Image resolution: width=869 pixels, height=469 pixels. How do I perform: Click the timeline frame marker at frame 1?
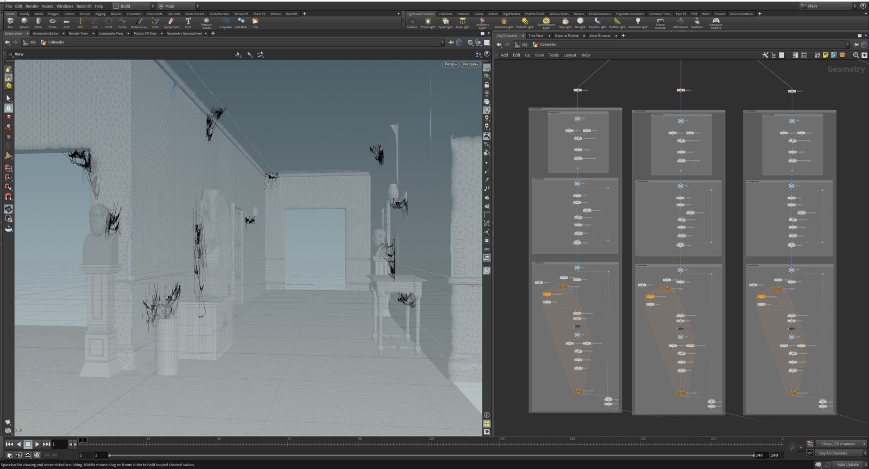click(83, 440)
